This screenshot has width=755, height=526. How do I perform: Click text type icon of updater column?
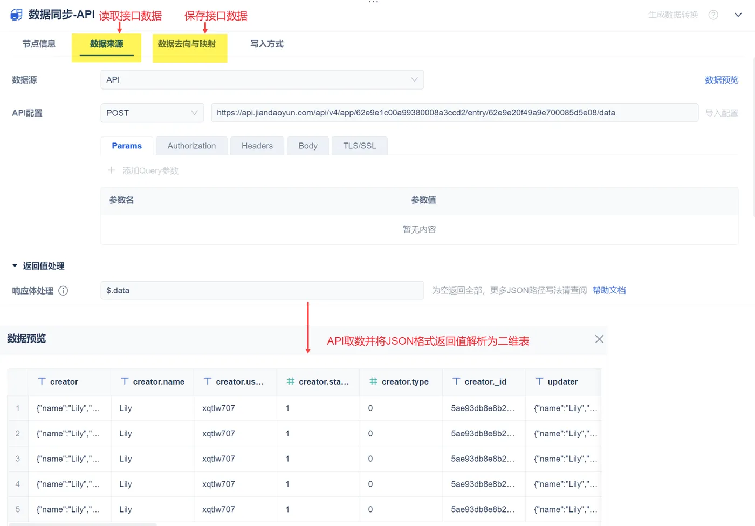(x=539, y=381)
